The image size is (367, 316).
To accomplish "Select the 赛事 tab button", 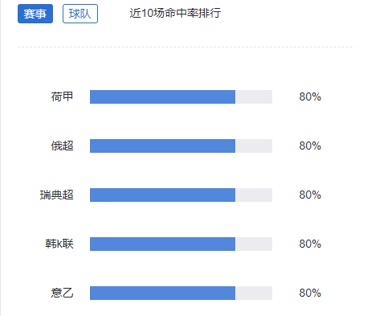I will (35, 14).
